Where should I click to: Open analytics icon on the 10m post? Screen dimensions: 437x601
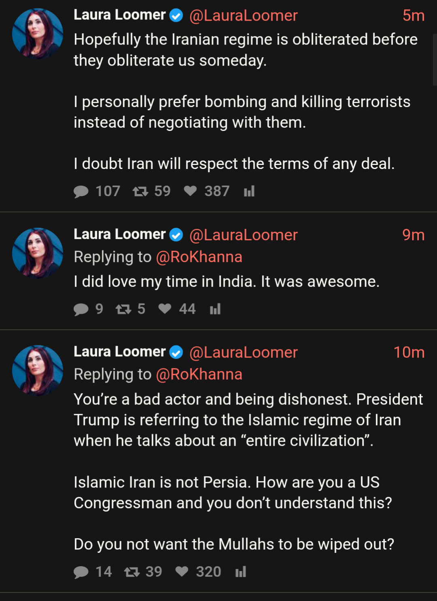[241, 572]
